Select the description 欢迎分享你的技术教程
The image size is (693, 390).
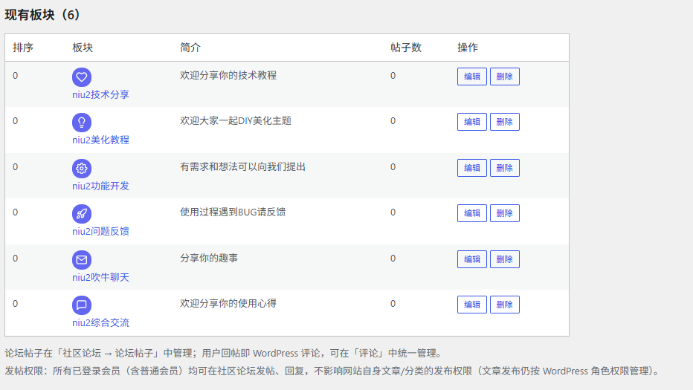pyautogui.click(x=228, y=76)
